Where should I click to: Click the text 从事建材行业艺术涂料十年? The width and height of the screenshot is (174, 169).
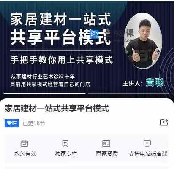point(43,77)
